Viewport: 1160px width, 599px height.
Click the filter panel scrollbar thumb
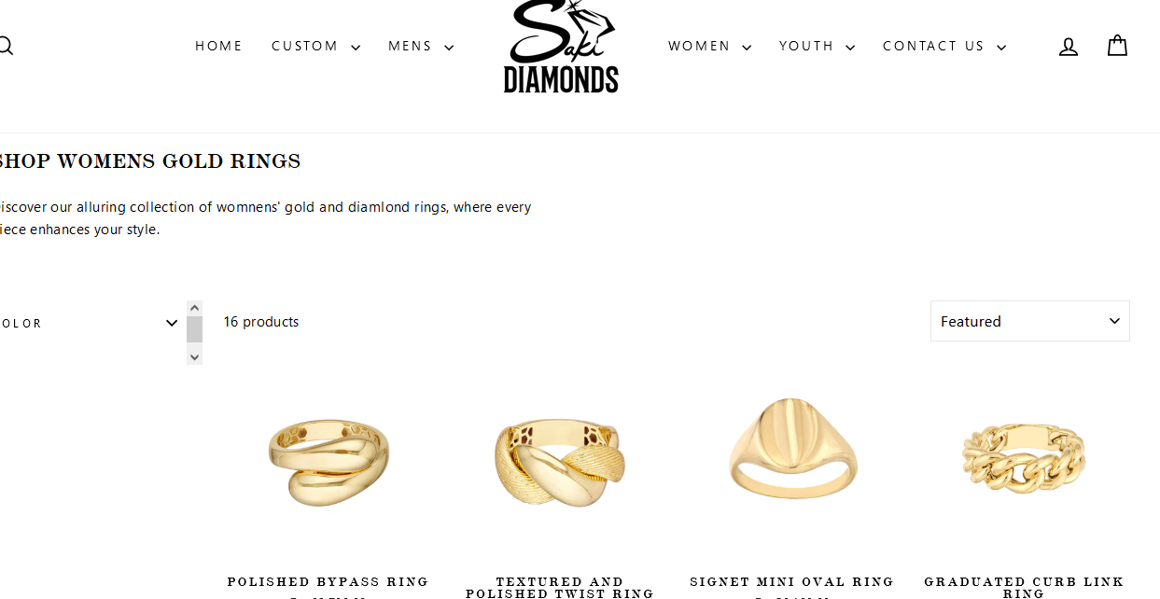(194, 329)
